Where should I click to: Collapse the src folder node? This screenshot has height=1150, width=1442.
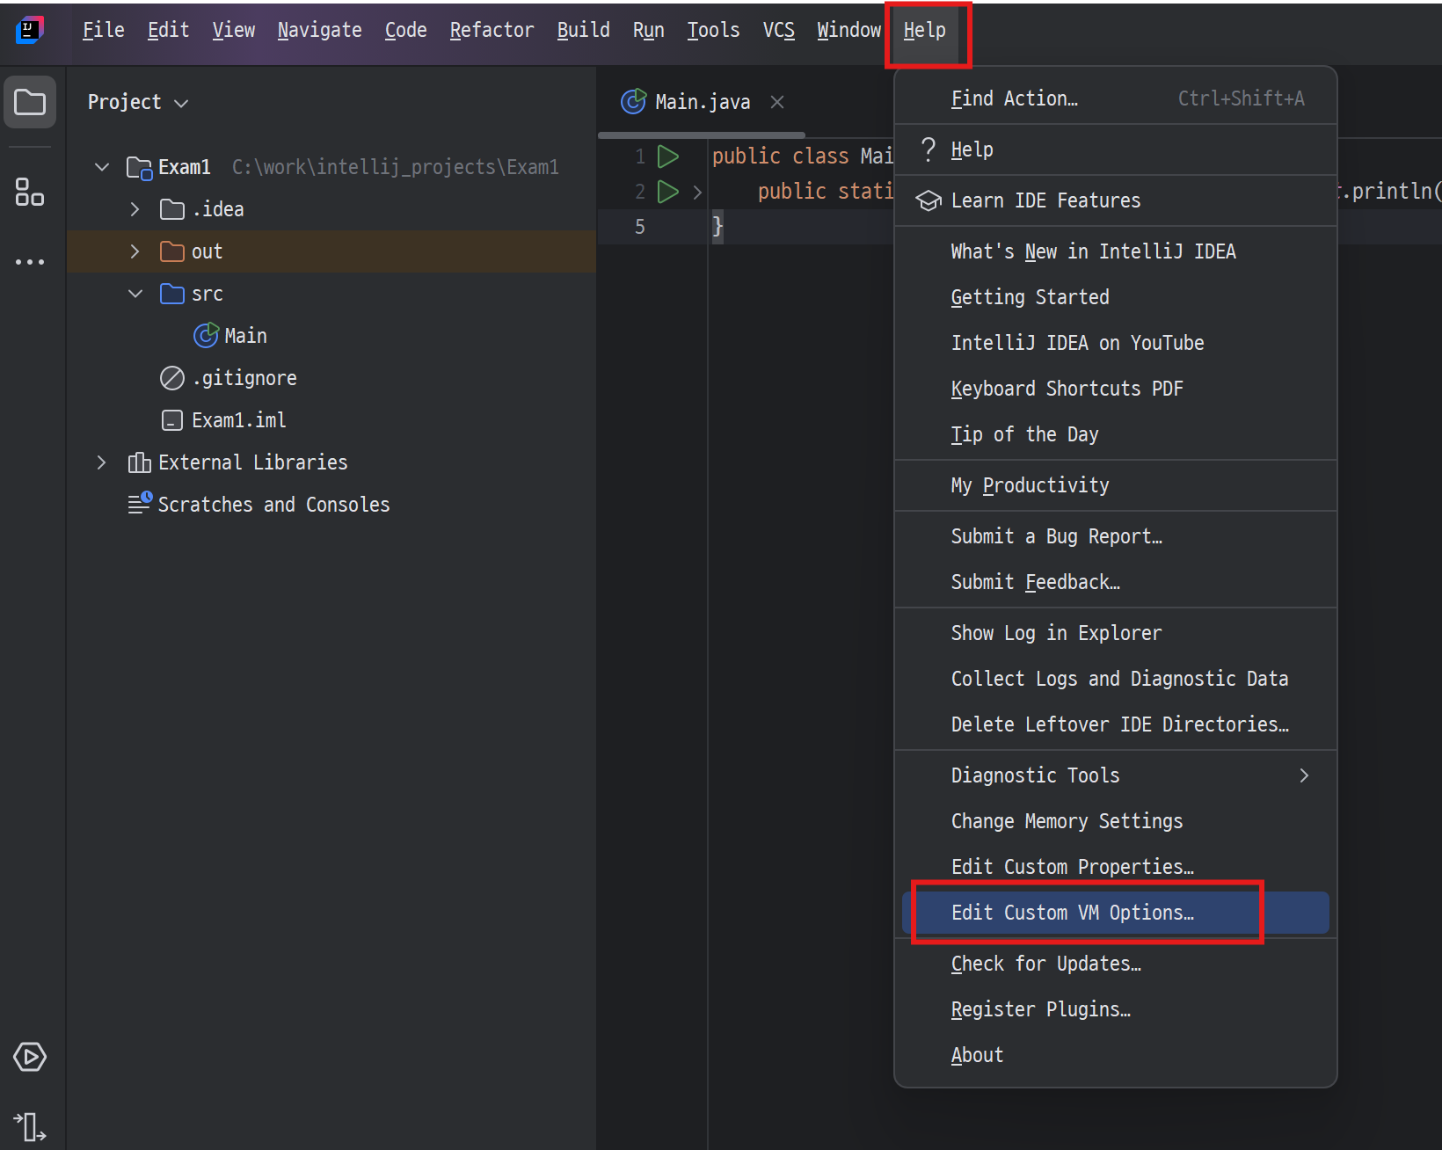click(135, 294)
